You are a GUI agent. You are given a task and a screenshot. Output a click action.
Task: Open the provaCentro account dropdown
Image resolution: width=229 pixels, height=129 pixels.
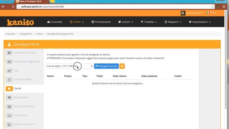pyautogui.click(x=194, y=13)
